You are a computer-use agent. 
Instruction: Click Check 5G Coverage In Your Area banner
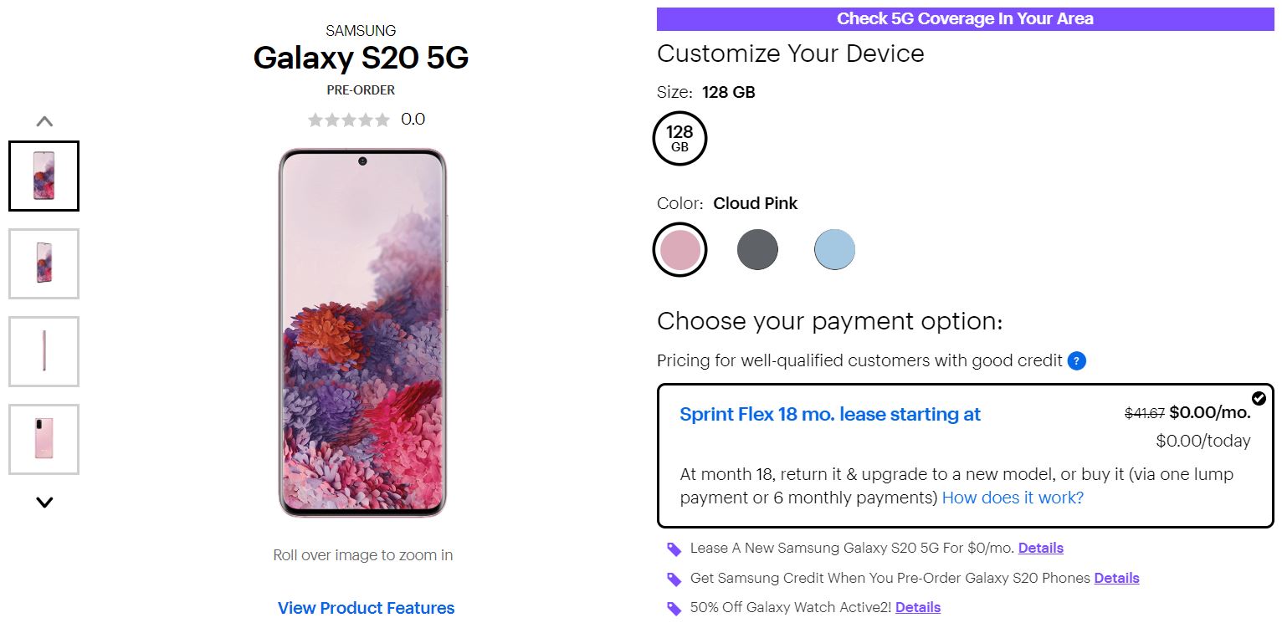[965, 18]
